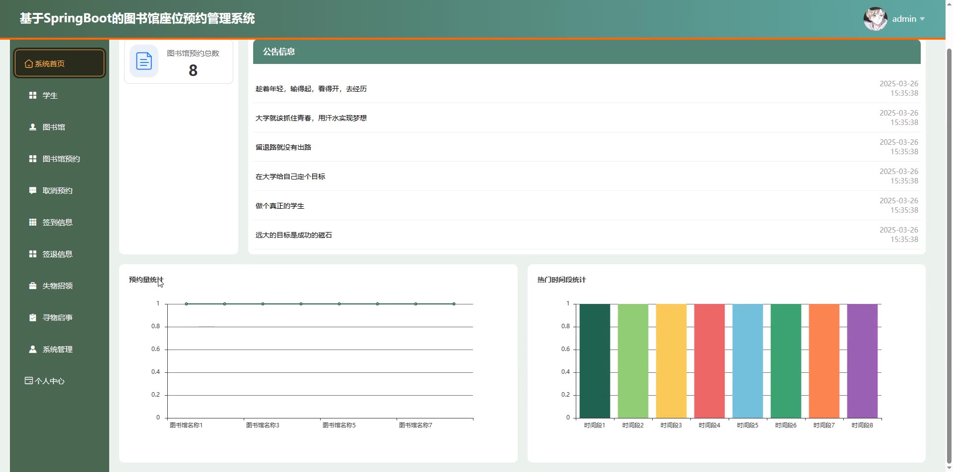This screenshot has height=472, width=953.
Task: Click the chat bubble icon beside 取消预约
Action: point(33,190)
